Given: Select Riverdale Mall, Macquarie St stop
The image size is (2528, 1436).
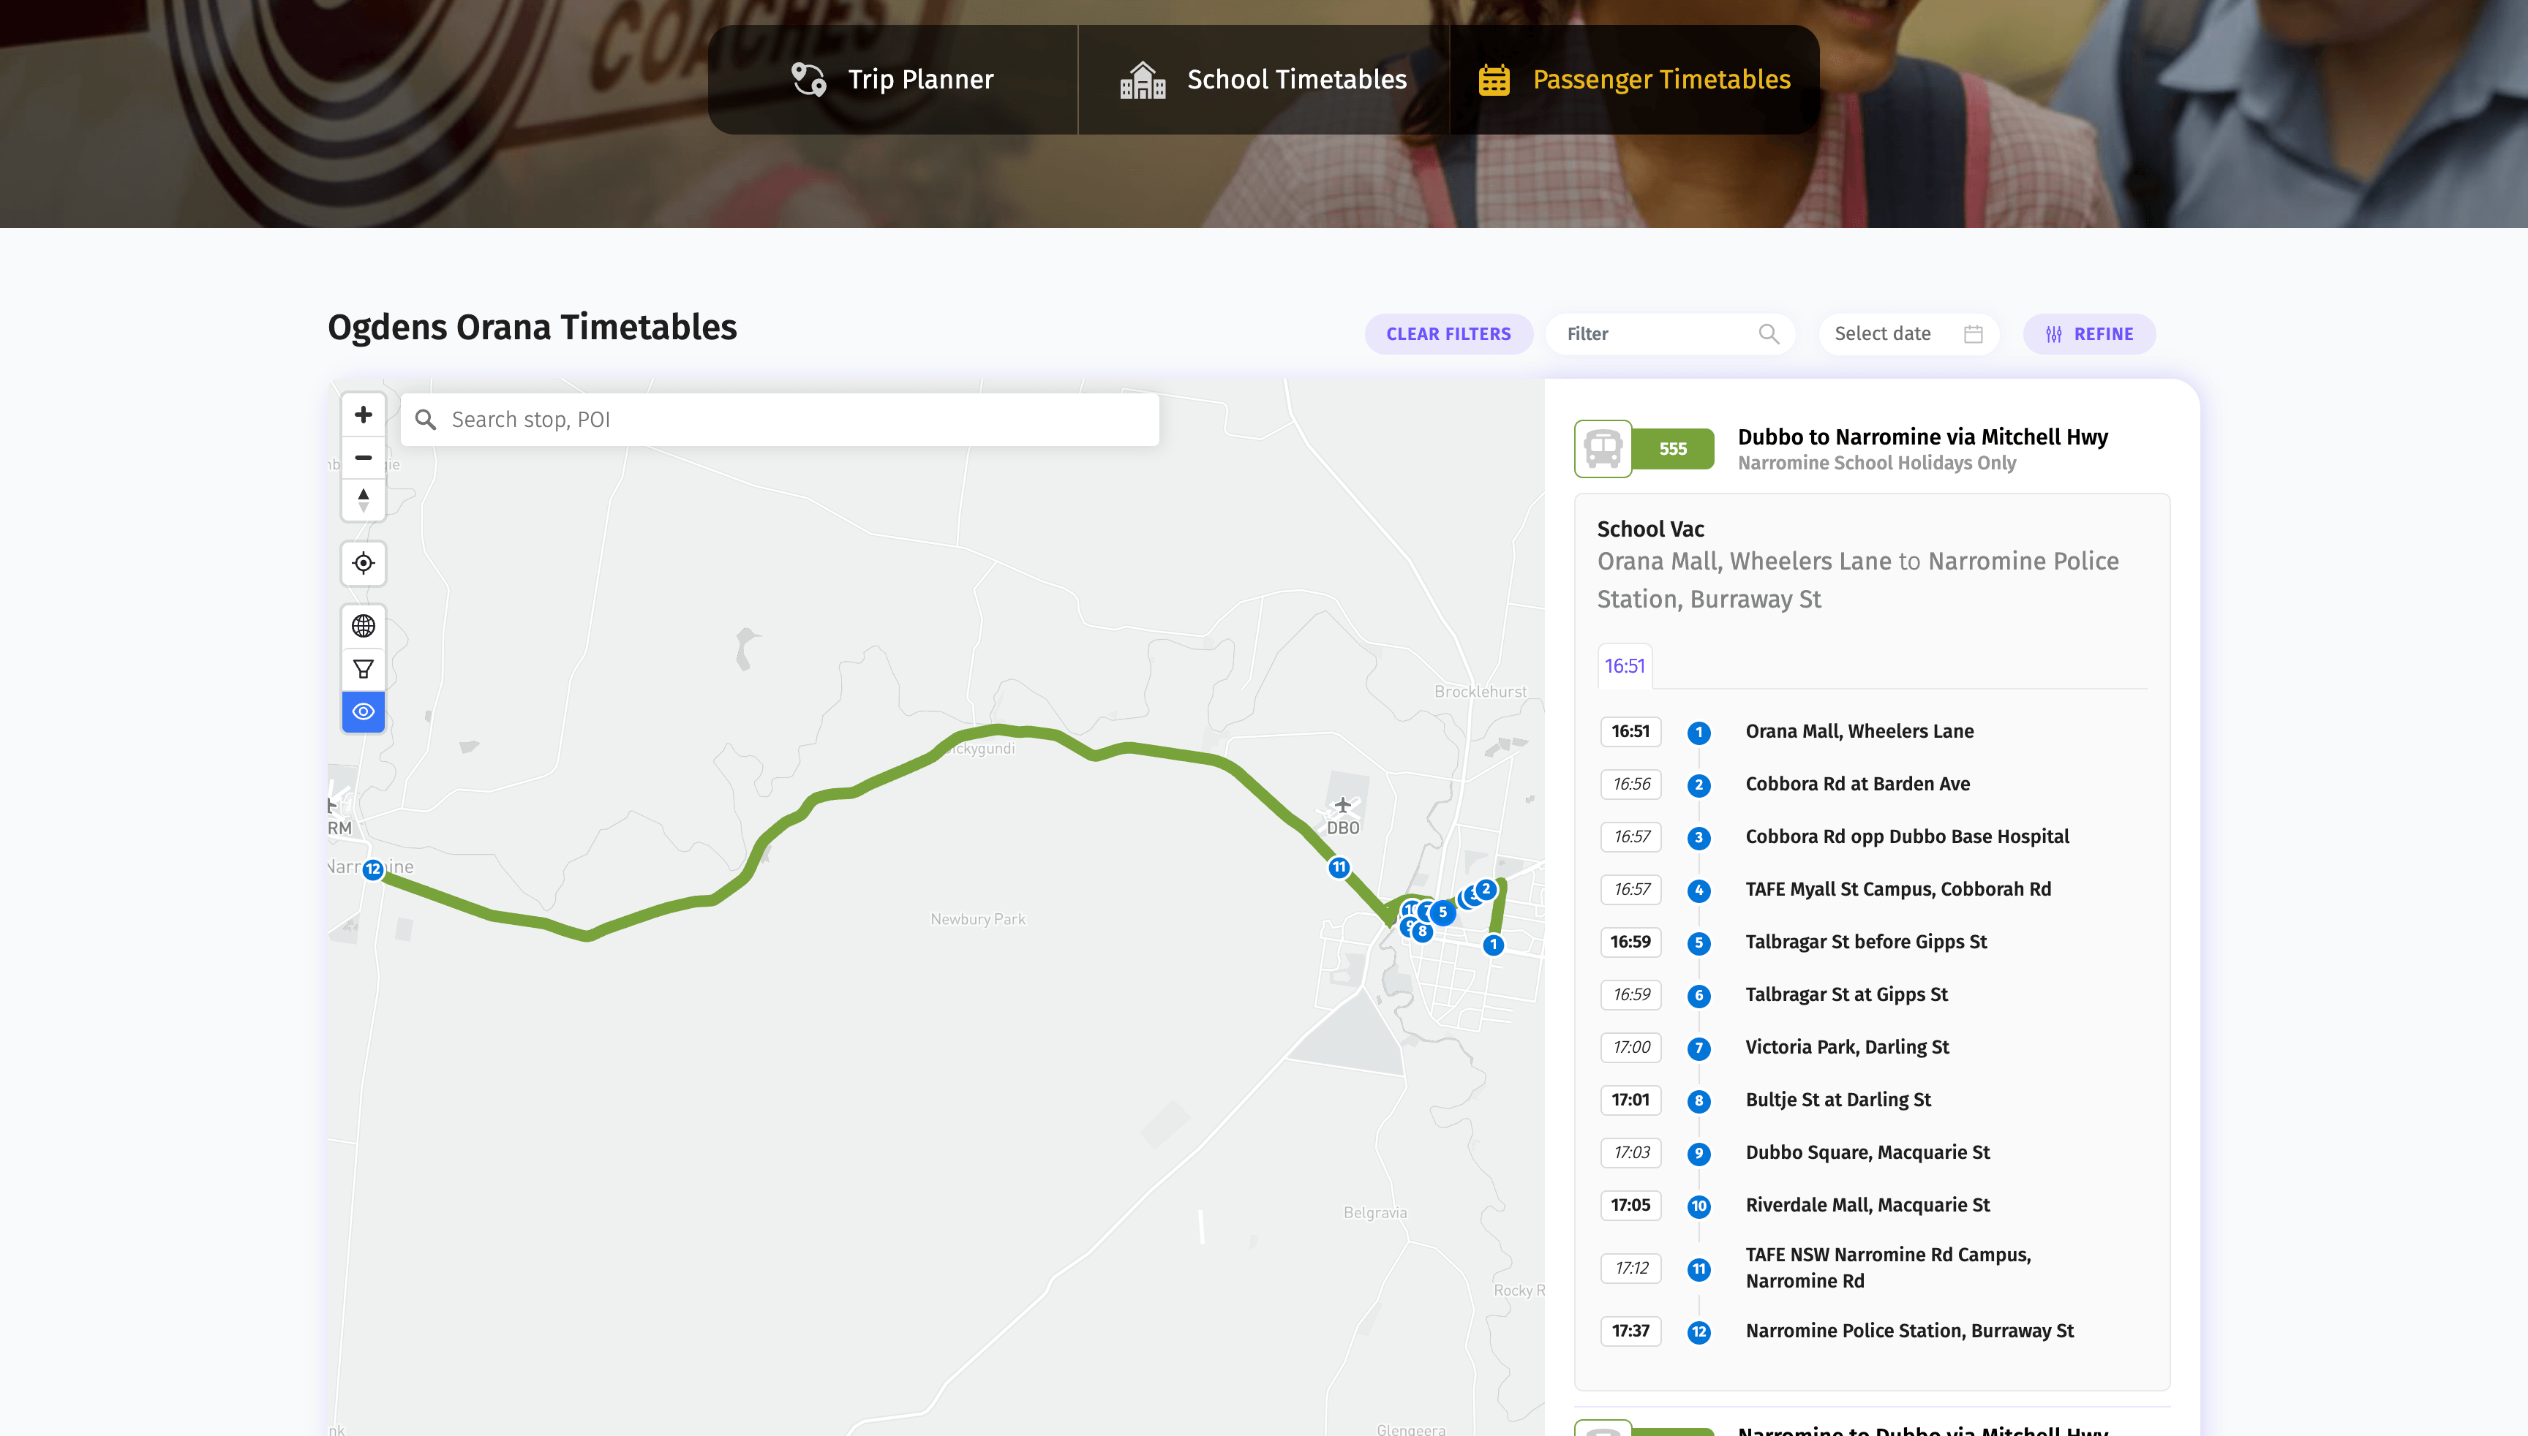Looking at the screenshot, I should pyautogui.click(x=1867, y=1205).
